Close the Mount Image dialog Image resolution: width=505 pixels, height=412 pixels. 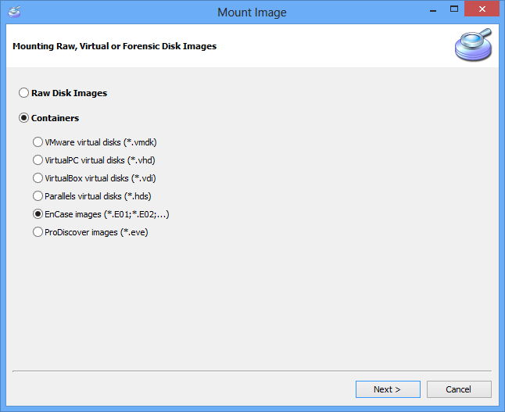tap(482, 9)
